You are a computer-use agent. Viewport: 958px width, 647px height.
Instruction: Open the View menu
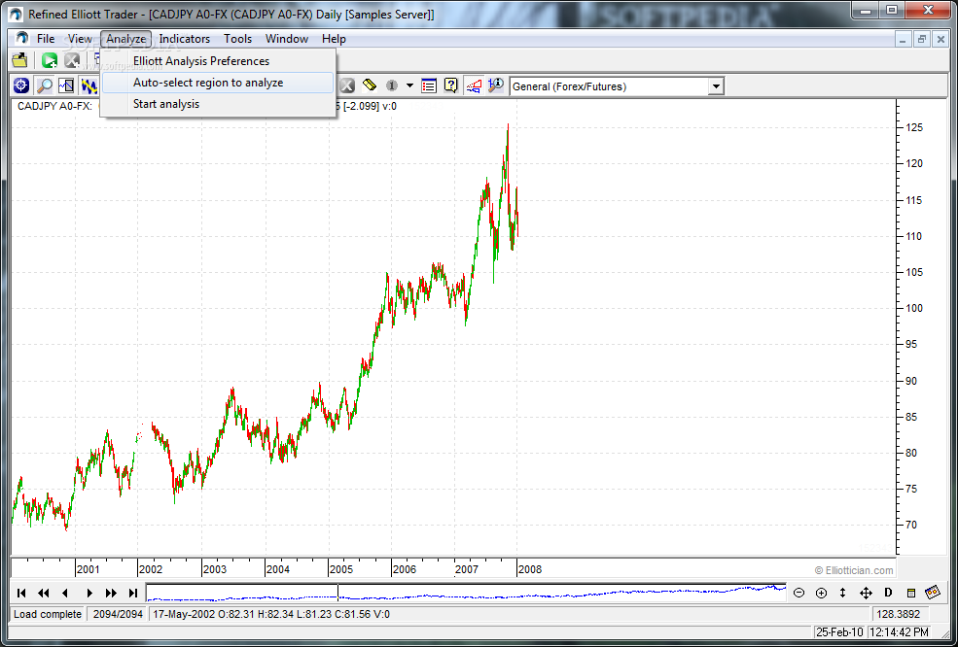pyautogui.click(x=80, y=39)
